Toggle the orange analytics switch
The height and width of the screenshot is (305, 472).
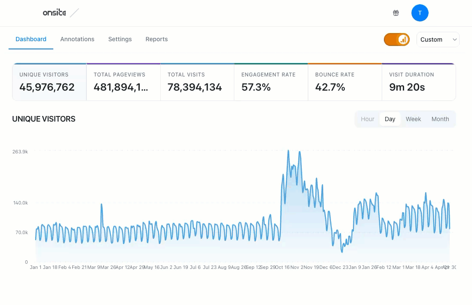(x=396, y=40)
